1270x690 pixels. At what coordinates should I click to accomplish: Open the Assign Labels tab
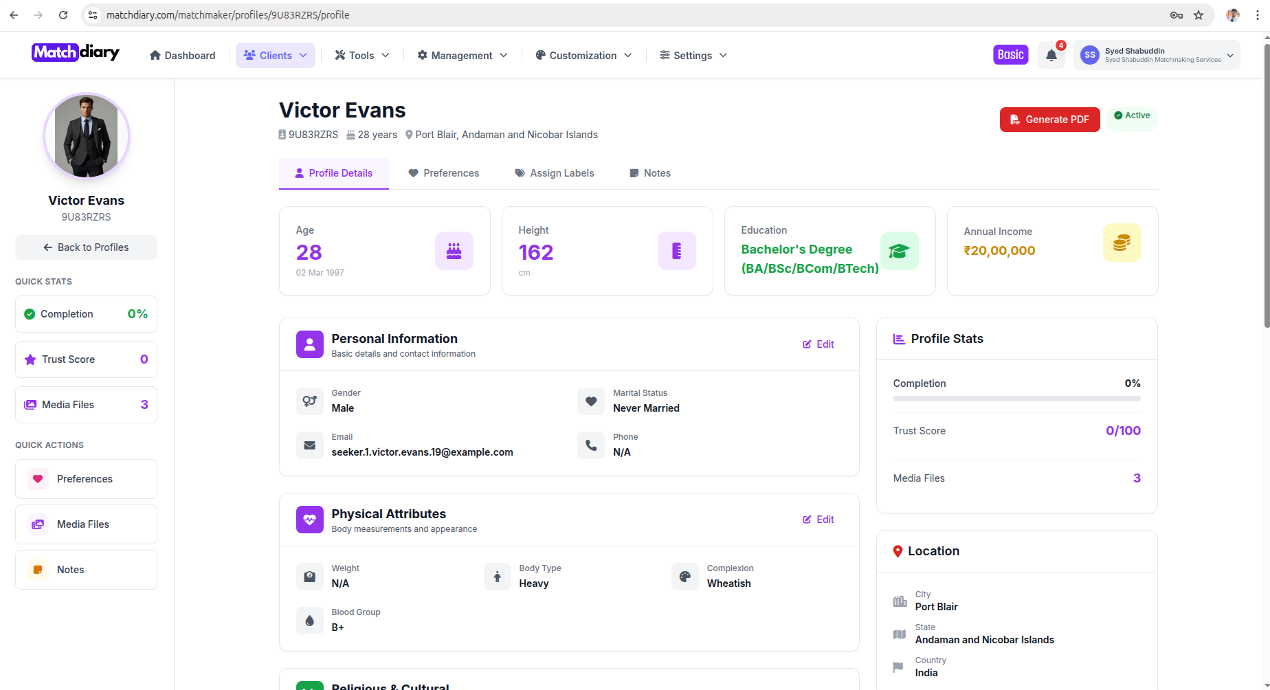(554, 173)
